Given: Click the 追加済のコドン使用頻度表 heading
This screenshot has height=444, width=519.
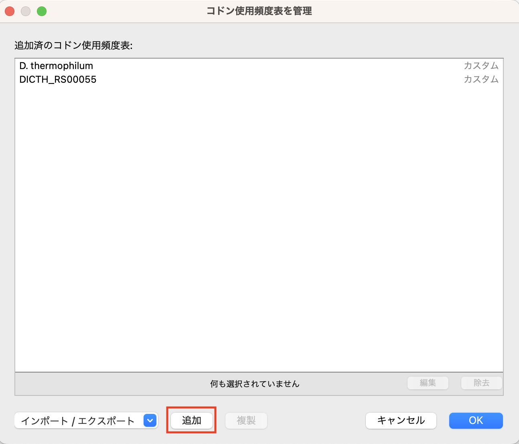Looking at the screenshot, I should [x=73, y=46].
